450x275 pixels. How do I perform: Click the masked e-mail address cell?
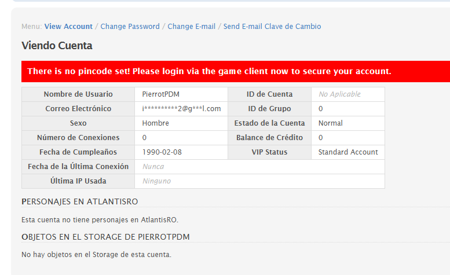[181, 109]
